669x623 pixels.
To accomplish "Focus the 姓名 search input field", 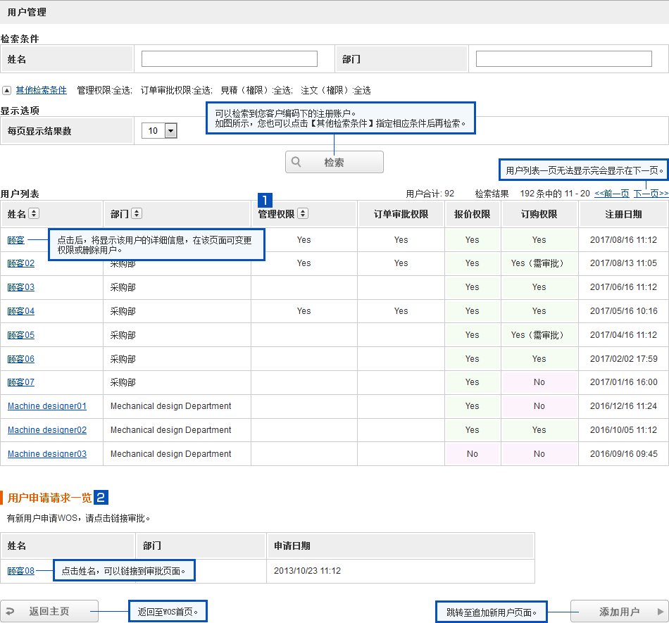I will tap(230, 59).
